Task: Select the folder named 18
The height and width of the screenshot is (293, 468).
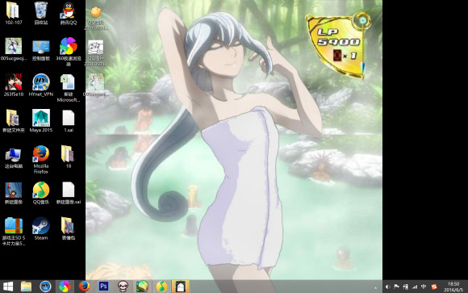Action: point(68,154)
